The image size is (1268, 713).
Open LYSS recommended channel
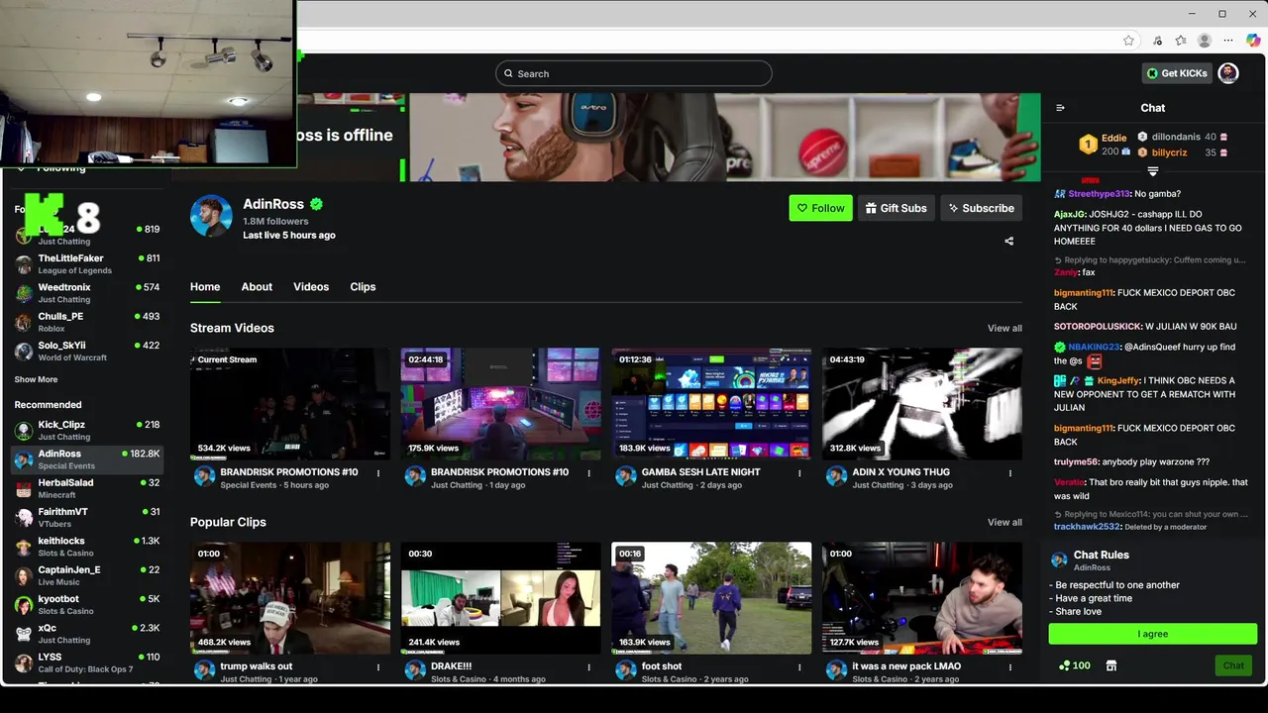87,662
